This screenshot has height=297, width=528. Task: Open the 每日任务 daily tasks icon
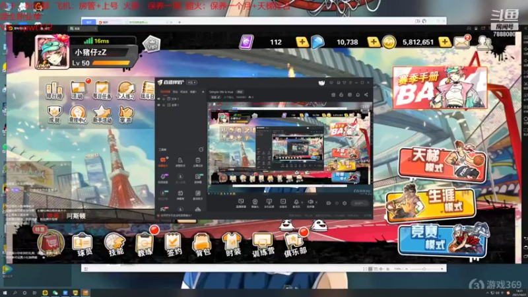102,90
